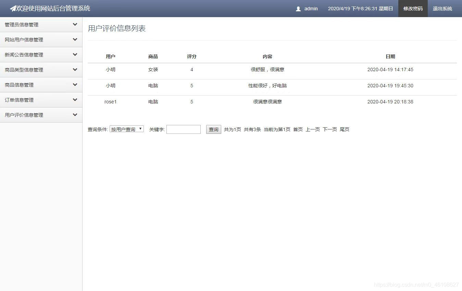Open 用户评价信息管理 sidebar menu
The height and width of the screenshot is (291, 462).
pyautogui.click(x=41, y=115)
